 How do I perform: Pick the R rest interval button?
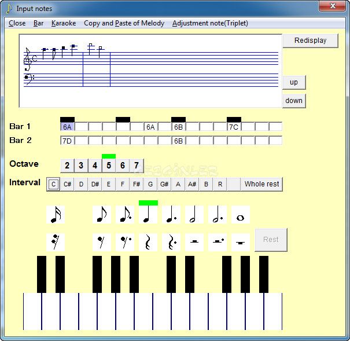coord(220,184)
